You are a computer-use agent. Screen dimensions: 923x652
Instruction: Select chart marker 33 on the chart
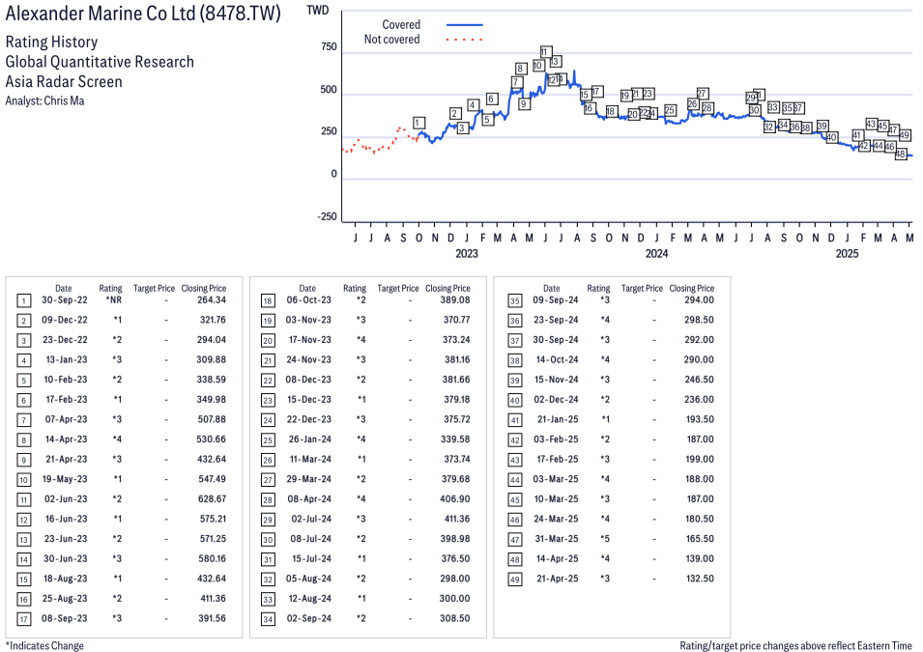click(x=773, y=107)
